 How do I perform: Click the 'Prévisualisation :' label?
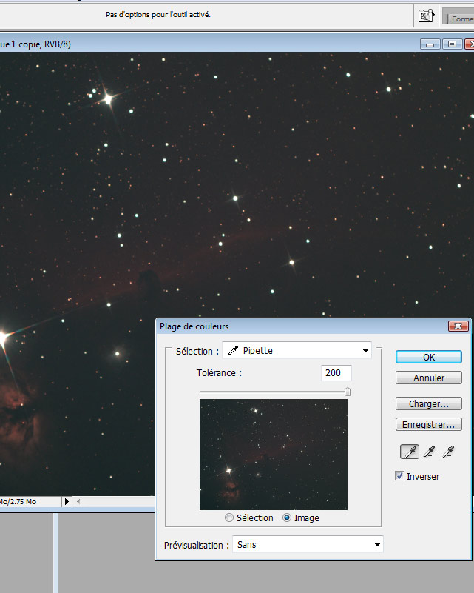click(197, 545)
